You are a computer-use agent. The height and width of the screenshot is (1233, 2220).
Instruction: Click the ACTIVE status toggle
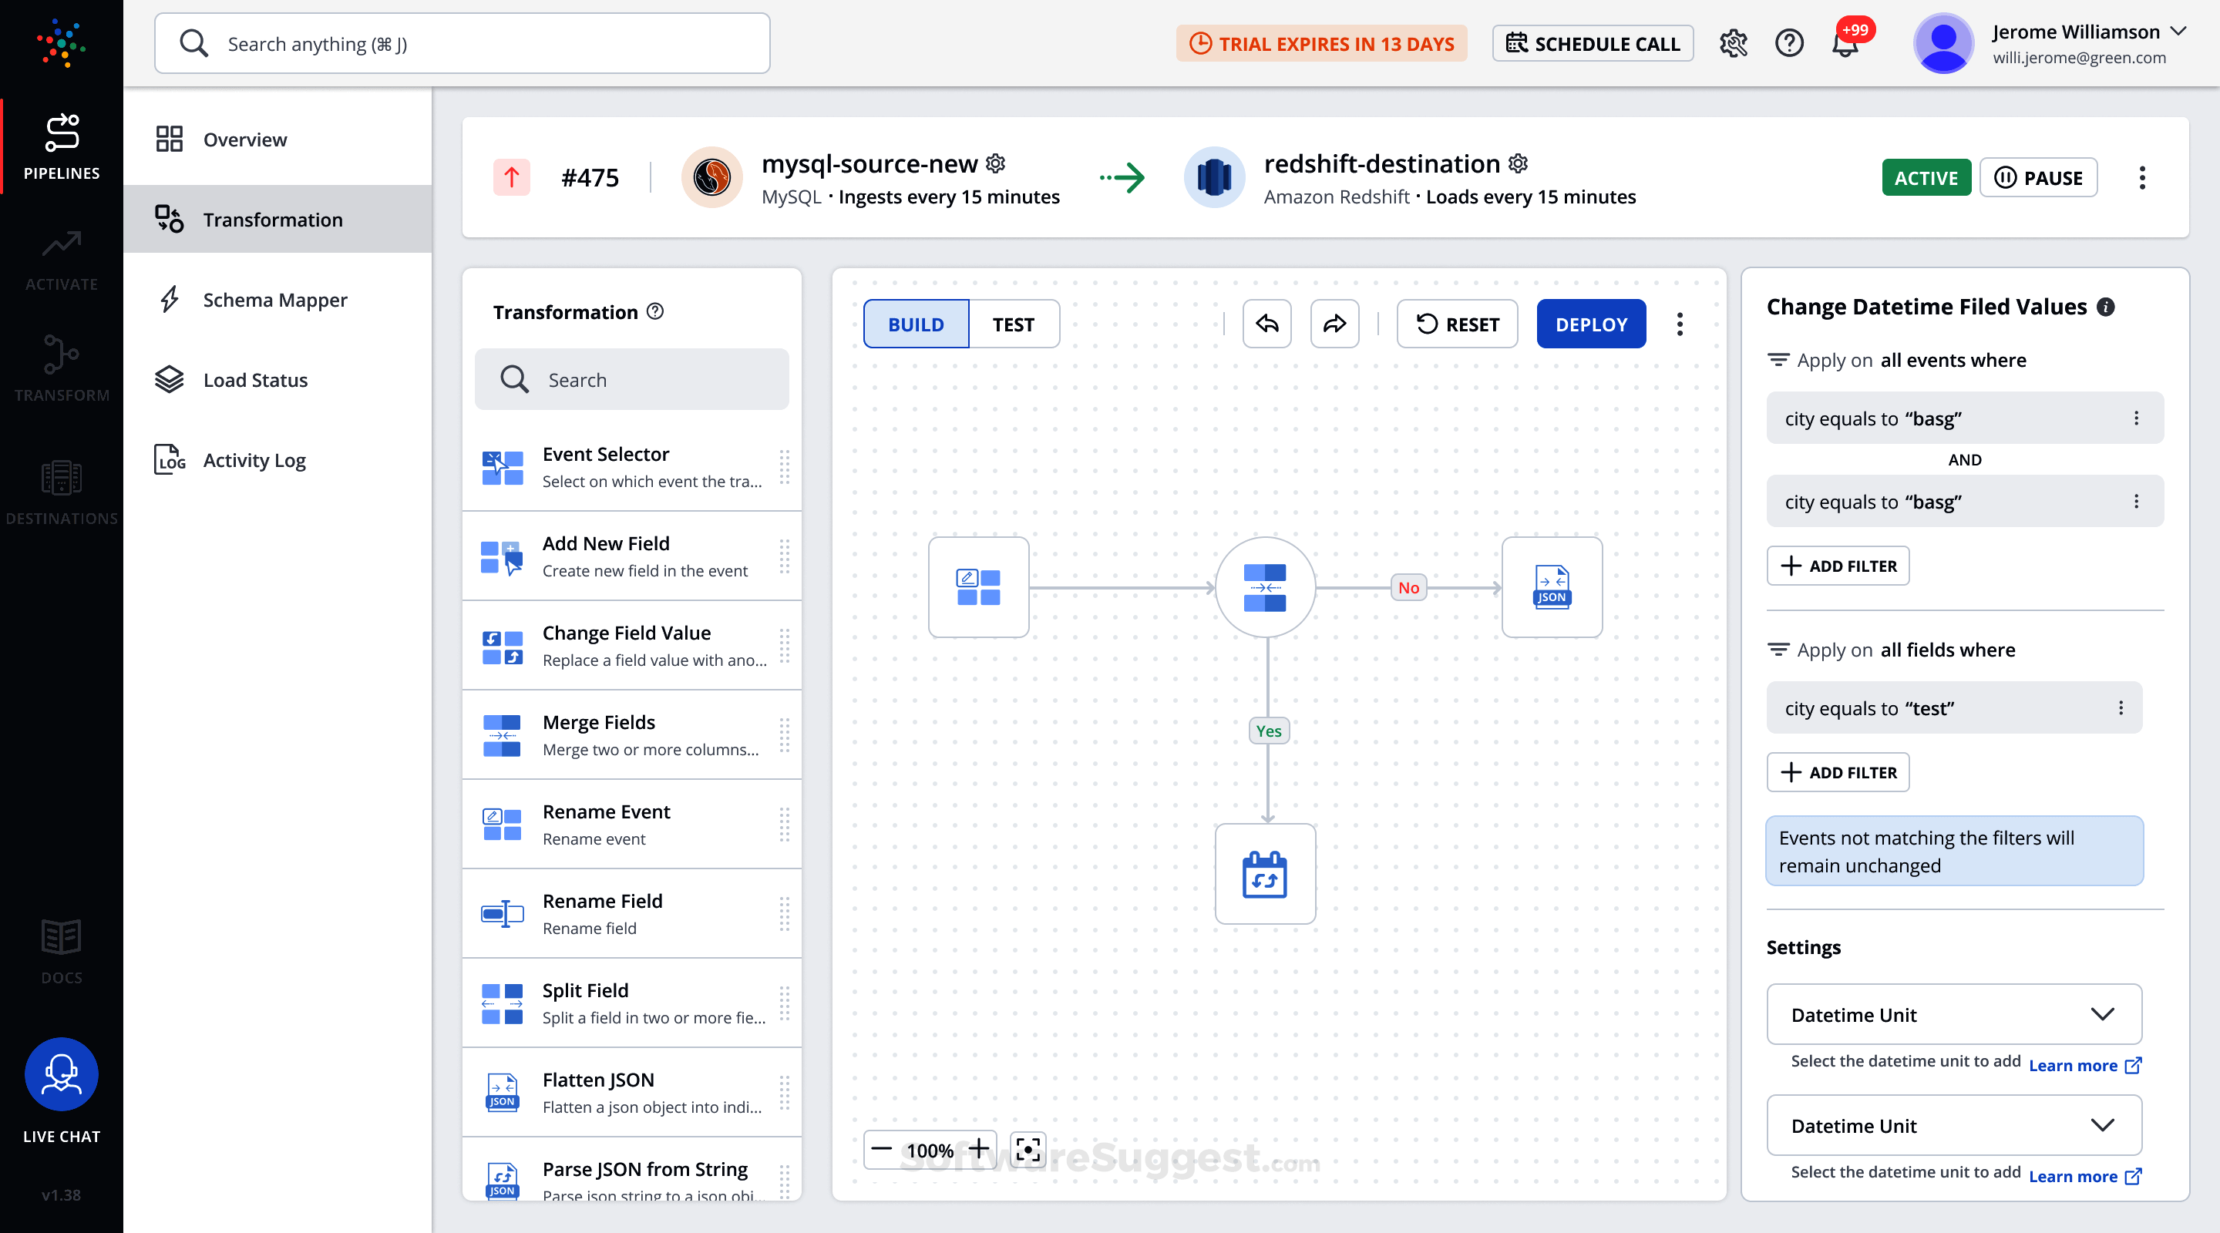tap(1926, 177)
